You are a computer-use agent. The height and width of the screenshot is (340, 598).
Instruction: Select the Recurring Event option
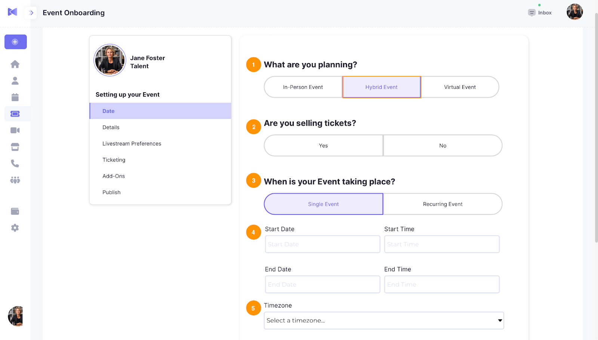(x=443, y=204)
